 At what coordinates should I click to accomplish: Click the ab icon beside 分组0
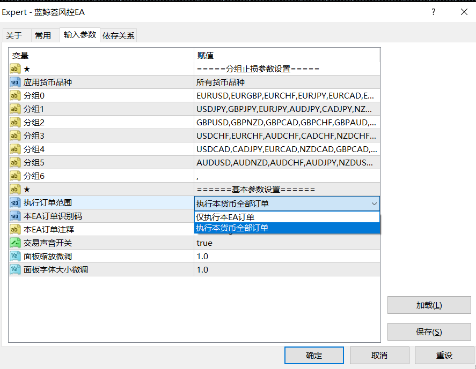15,95
